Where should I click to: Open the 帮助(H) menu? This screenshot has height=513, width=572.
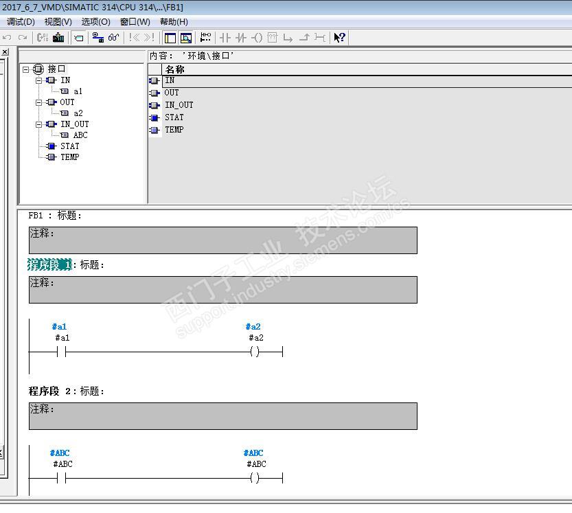(x=174, y=22)
